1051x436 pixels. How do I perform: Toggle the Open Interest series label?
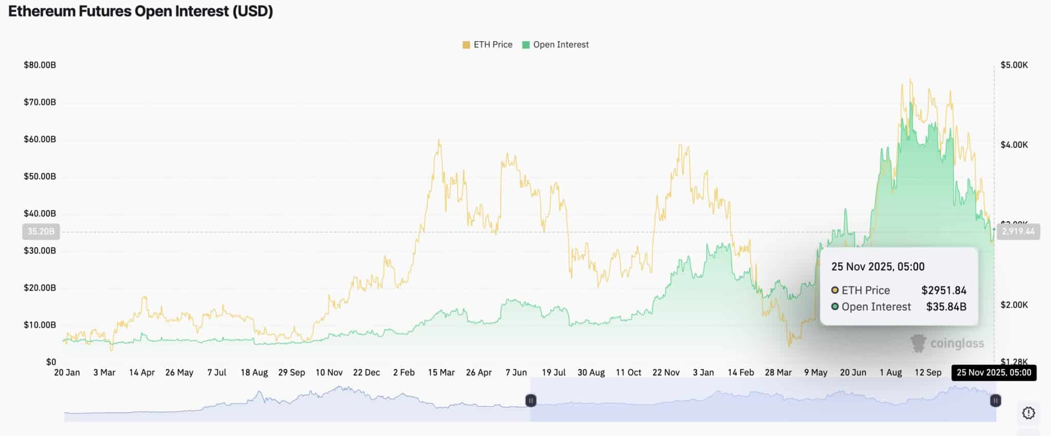click(560, 45)
